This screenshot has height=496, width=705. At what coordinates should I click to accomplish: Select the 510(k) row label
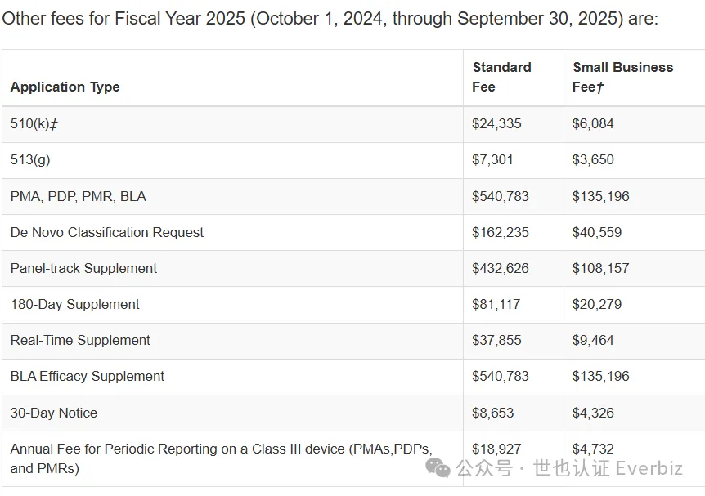34,123
